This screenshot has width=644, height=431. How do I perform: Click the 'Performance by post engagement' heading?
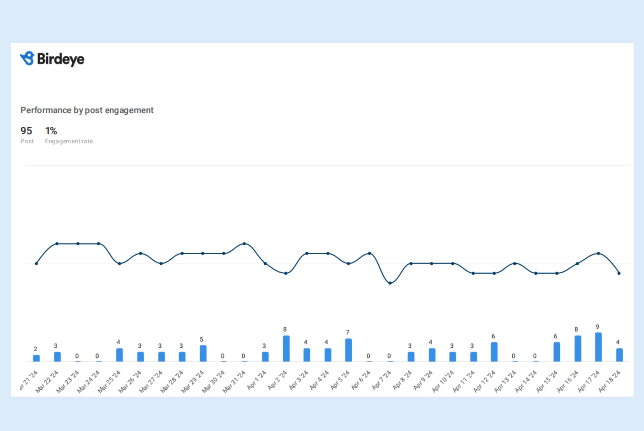click(87, 110)
